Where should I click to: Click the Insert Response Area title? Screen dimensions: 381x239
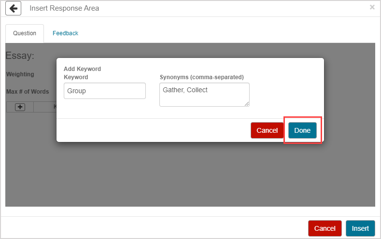(x=64, y=8)
